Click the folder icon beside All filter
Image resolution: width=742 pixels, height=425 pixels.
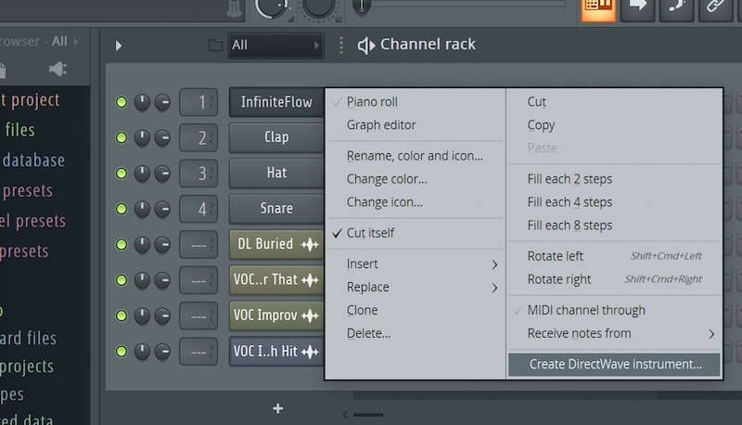pyautogui.click(x=215, y=45)
